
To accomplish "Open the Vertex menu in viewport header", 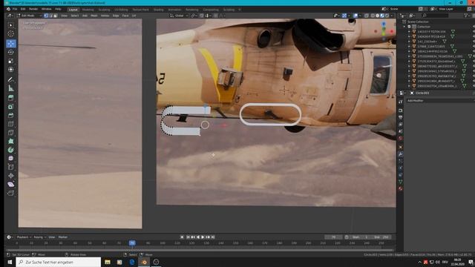I will 105,16.
